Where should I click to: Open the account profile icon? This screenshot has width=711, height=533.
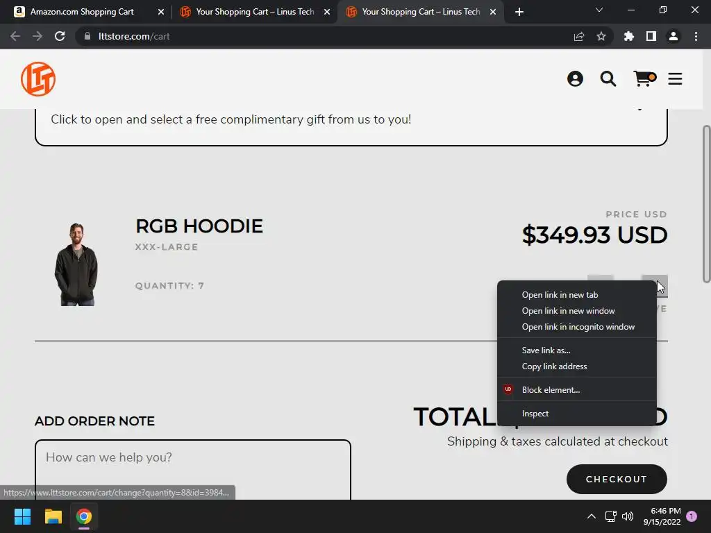[x=575, y=79]
